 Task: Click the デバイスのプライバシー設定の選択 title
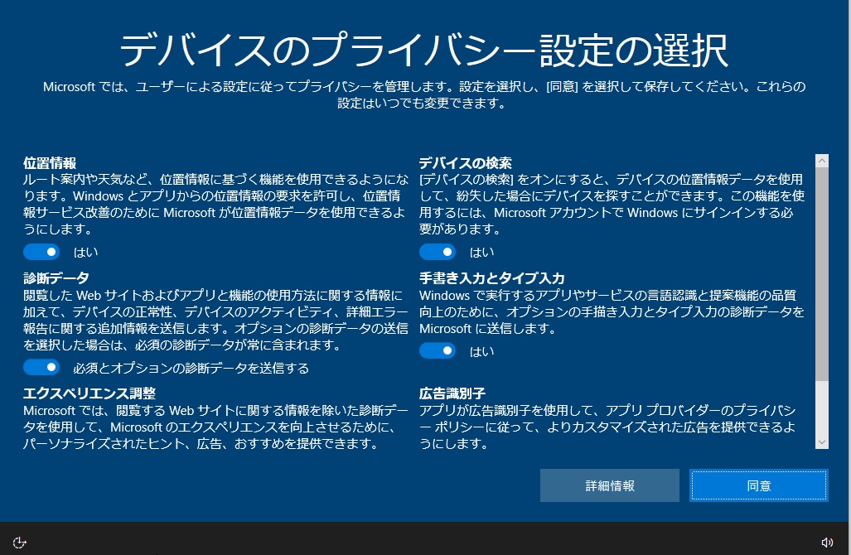point(423,50)
